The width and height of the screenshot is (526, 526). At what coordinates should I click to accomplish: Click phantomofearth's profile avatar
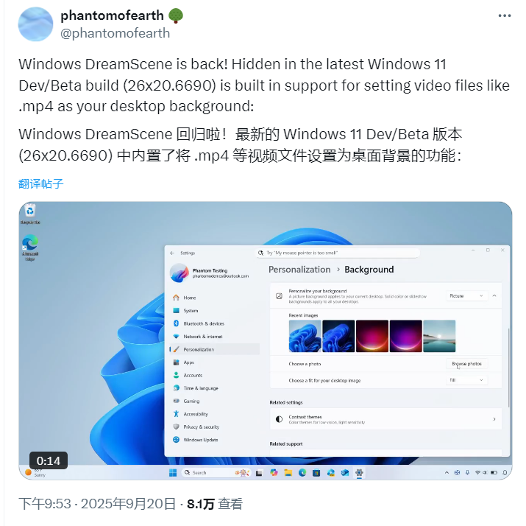(x=35, y=24)
